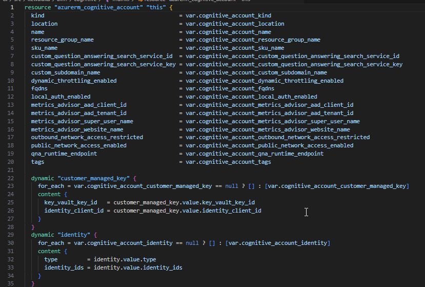Click customer_managed_key.value.identity_client_id expression

(x=187, y=211)
